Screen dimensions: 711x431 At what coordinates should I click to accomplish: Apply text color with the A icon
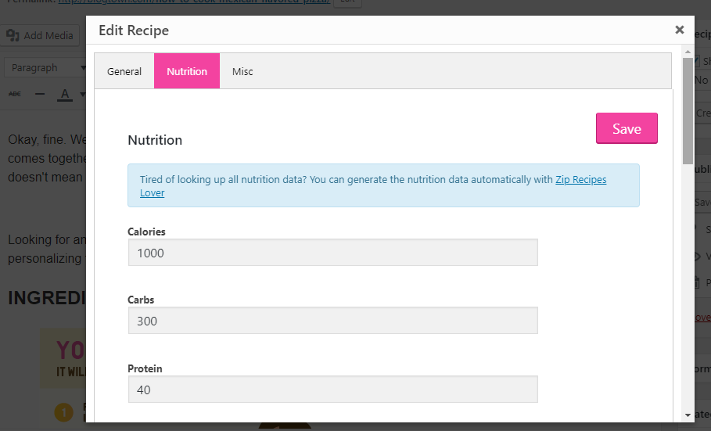pos(65,95)
